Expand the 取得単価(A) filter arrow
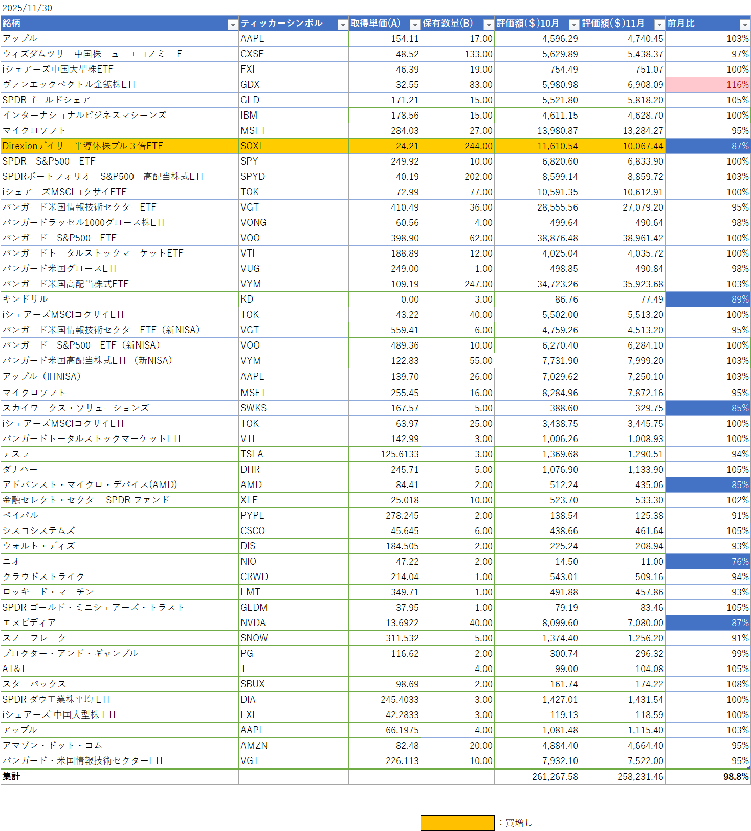751x831 pixels. (x=415, y=25)
